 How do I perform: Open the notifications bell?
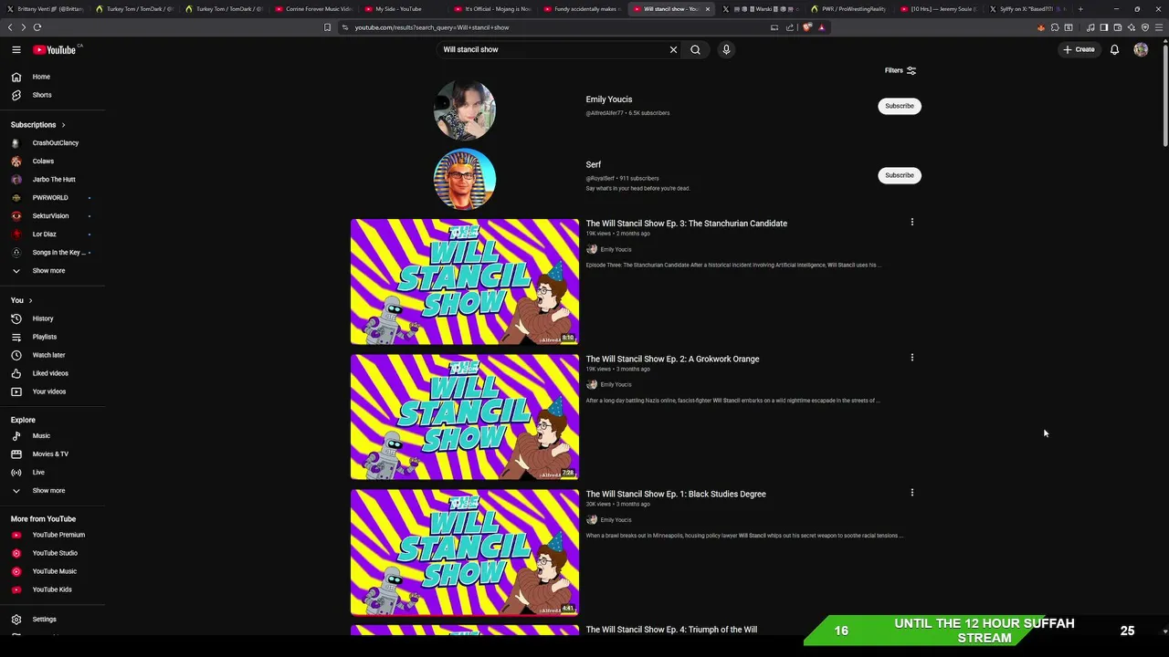1114,49
